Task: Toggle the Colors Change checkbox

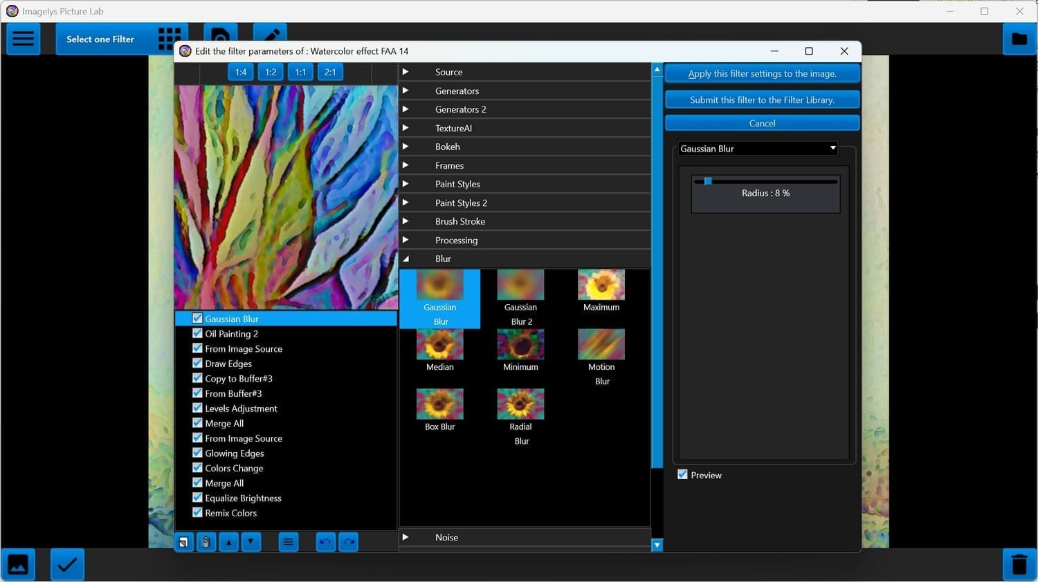Action: coord(197,468)
